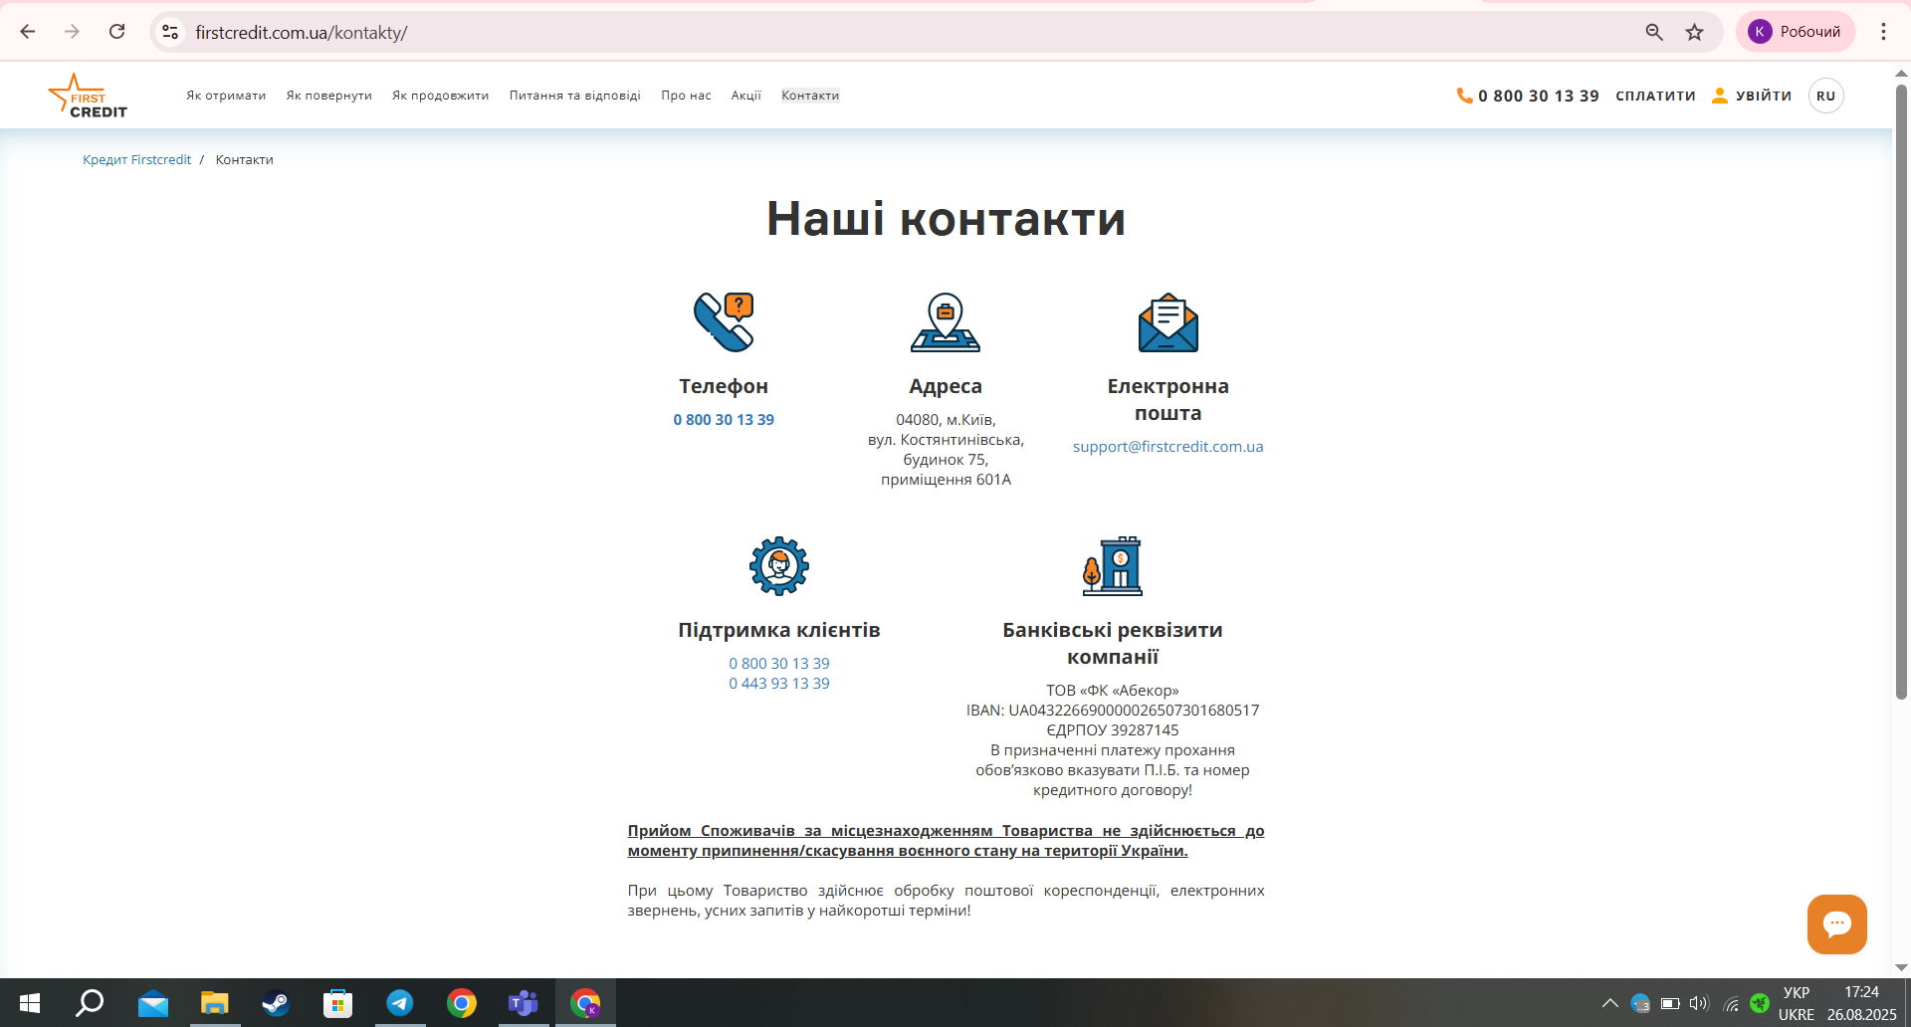Open the Як отримати menu item
This screenshot has width=1911, height=1027.
(226, 96)
